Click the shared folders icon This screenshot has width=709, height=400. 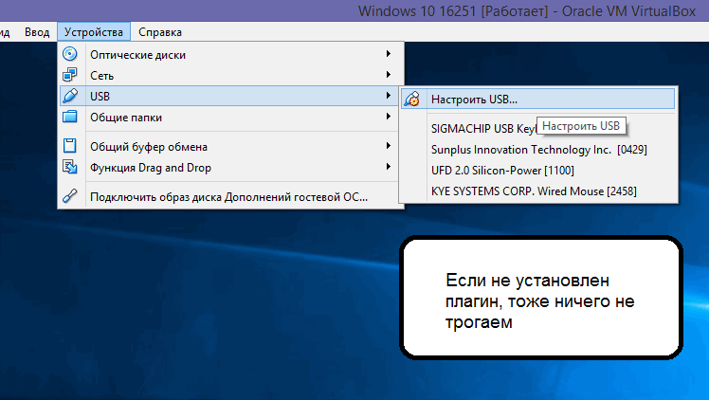point(69,117)
